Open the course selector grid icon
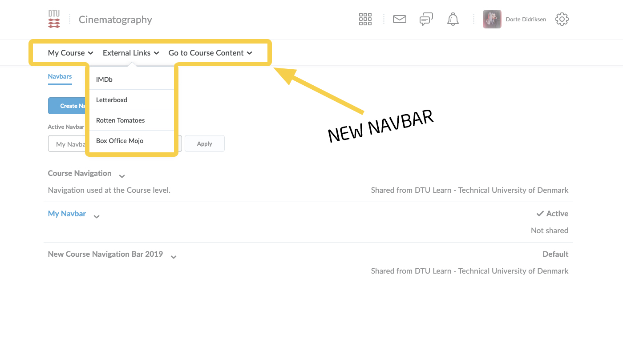623x350 pixels. (365, 19)
